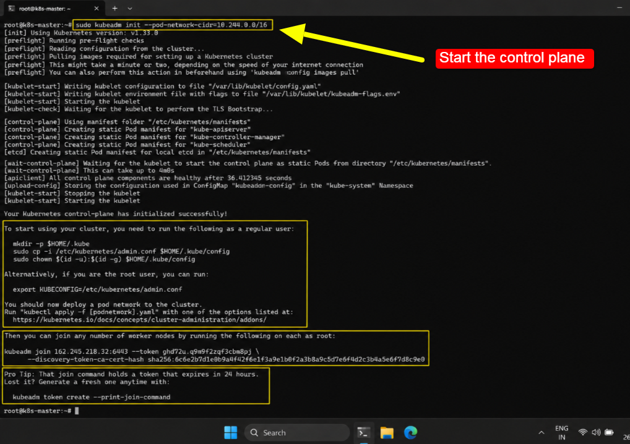Click '[etcd] Creating static Pod manifest' line
630x444 pixels.
pyautogui.click(x=157, y=152)
